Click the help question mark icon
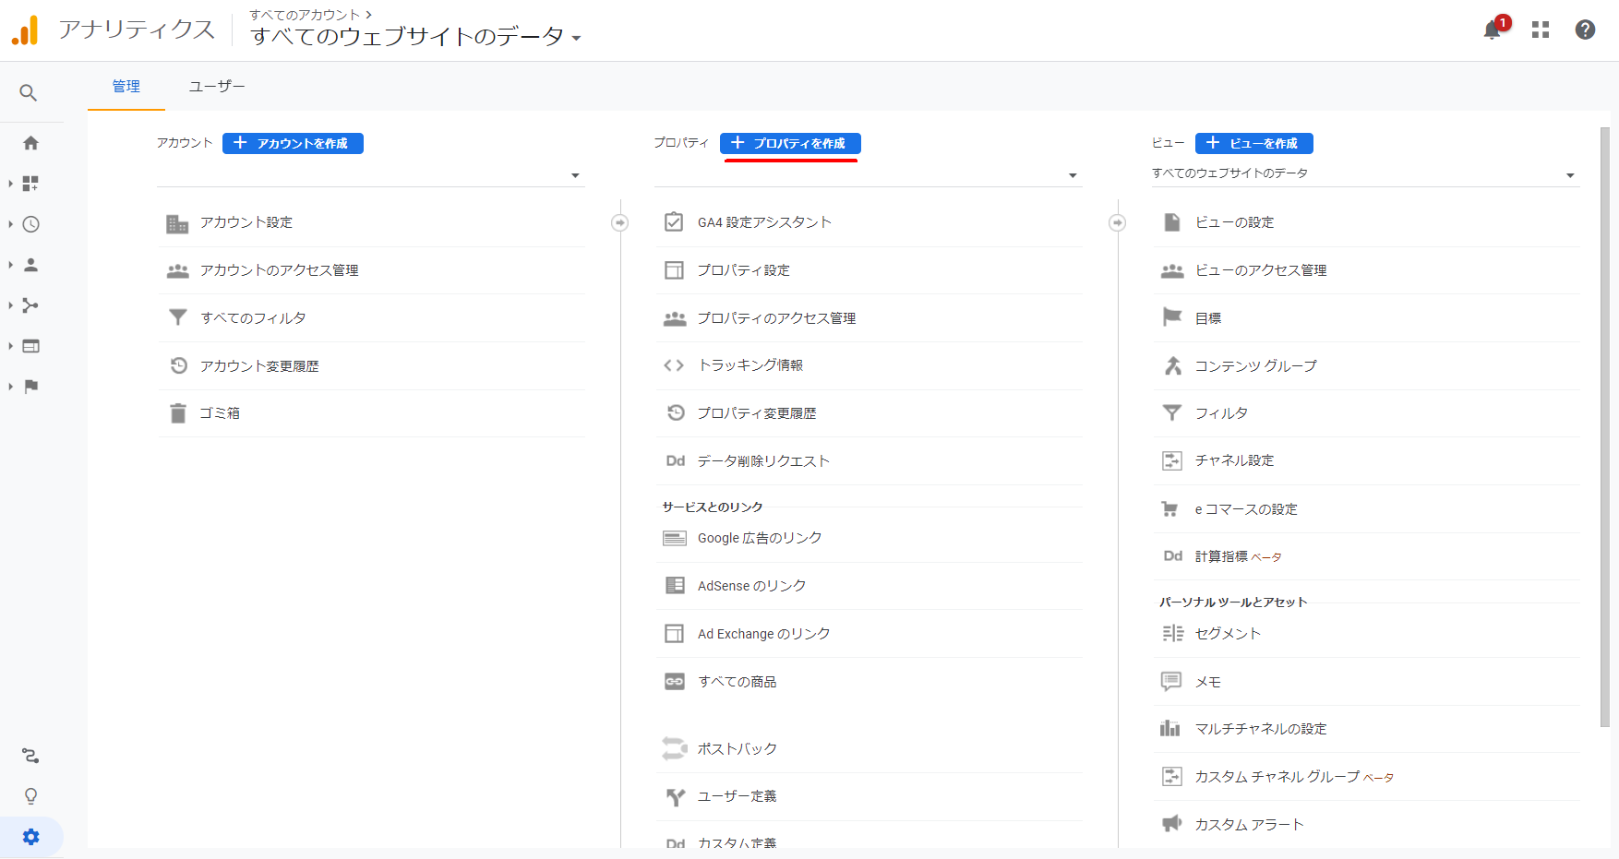This screenshot has height=859, width=1619. (x=1585, y=30)
